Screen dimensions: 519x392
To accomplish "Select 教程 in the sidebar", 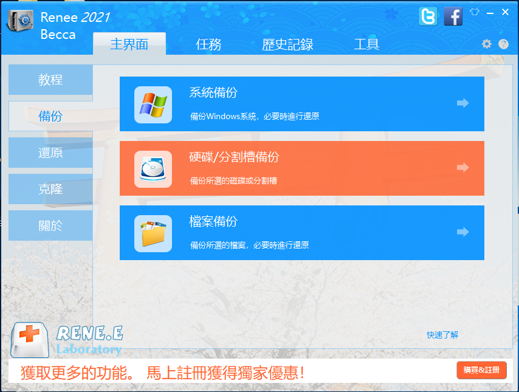I will [50, 80].
